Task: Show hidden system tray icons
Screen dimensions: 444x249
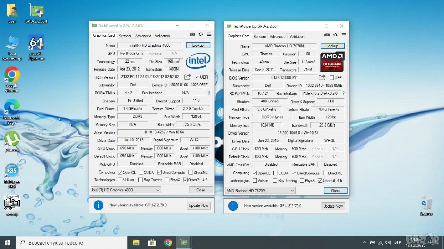Action: [365, 242]
